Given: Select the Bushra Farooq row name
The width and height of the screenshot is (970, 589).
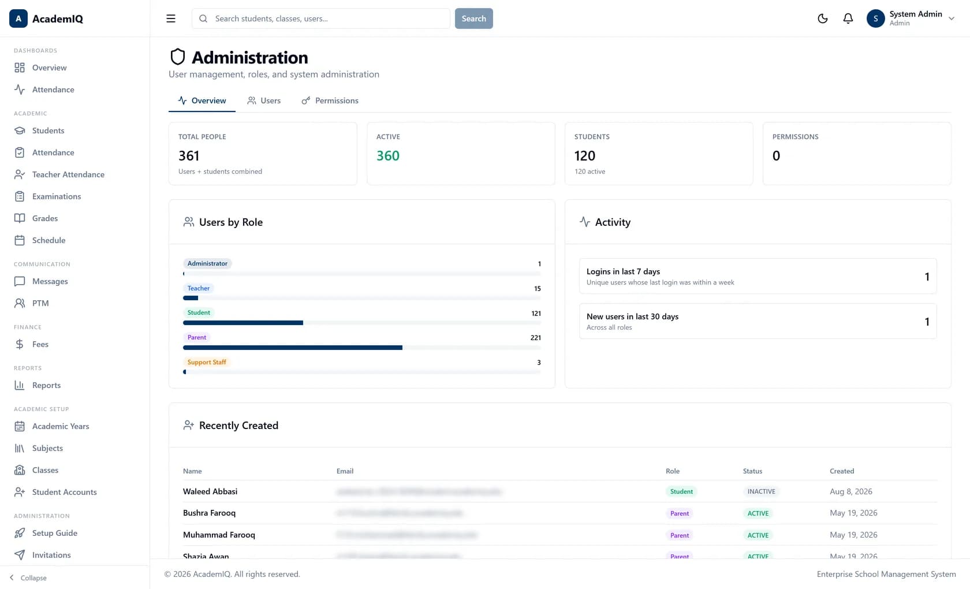Looking at the screenshot, I should click(209, 513).
